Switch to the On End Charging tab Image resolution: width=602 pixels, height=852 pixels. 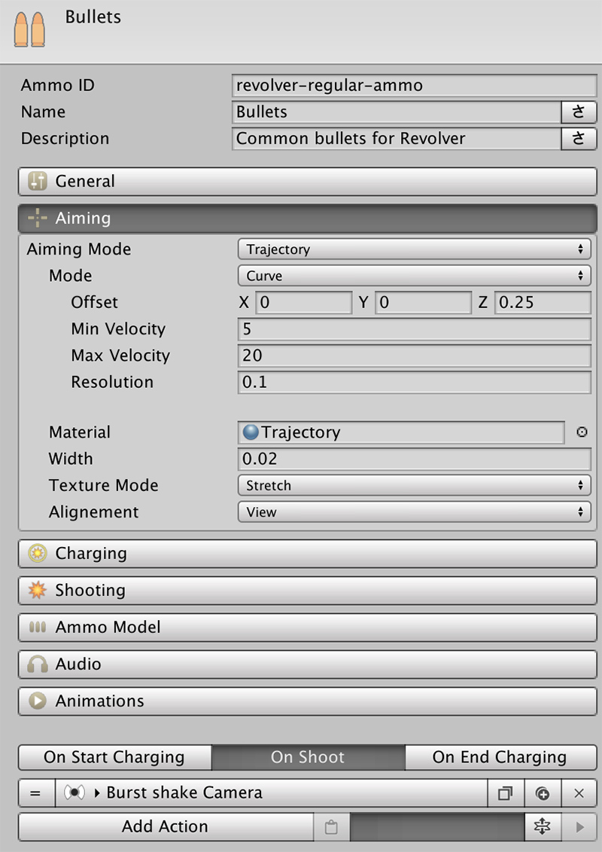(x=500, y=757)
